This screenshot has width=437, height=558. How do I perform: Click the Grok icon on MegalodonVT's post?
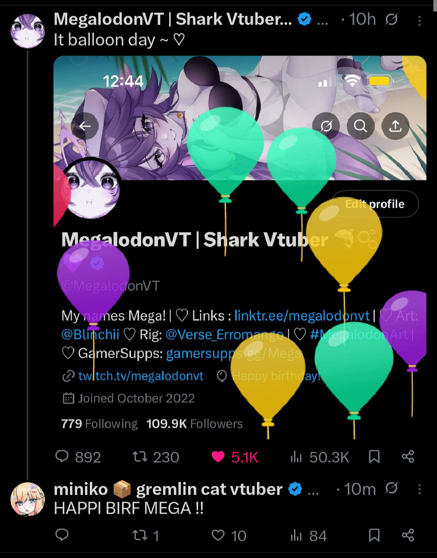pyautogui.click(x=391, y=19)
